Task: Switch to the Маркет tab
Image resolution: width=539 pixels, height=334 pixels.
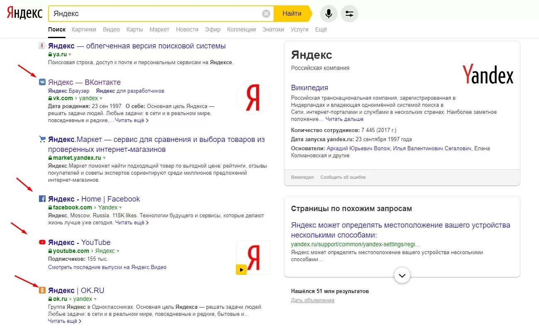Action: click(x=160, y=29)
